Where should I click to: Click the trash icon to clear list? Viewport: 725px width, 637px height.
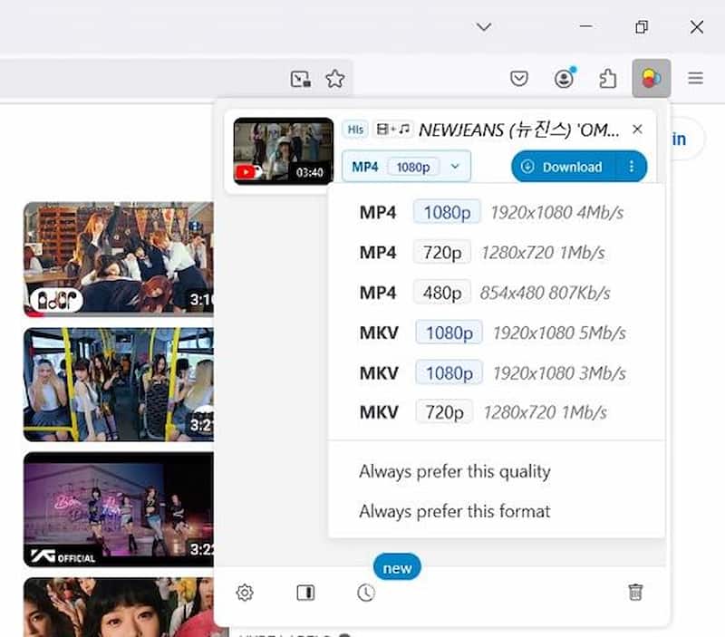pos(635,592)
